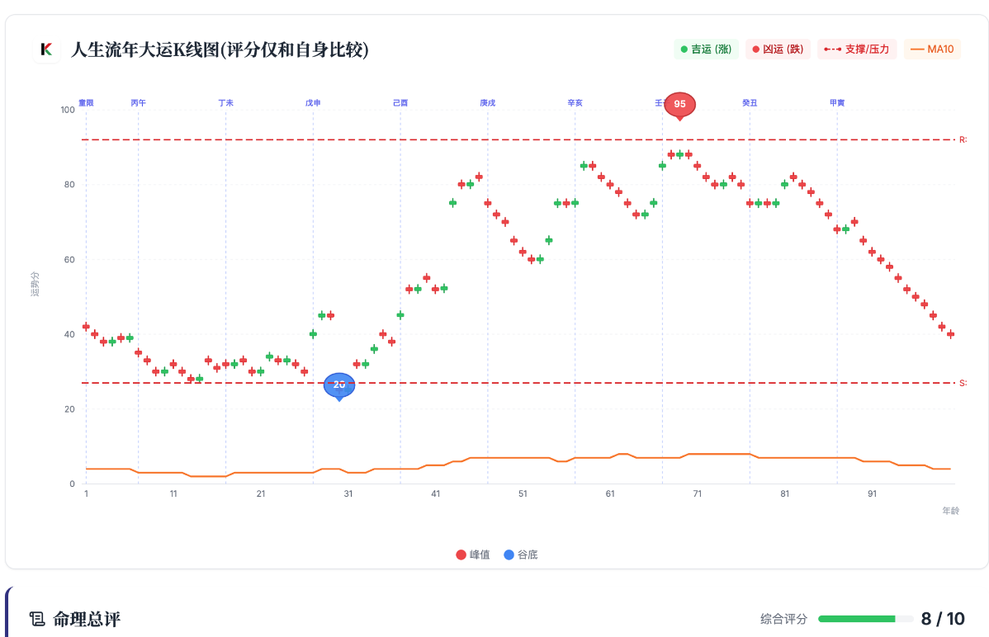989x637 pixels.
Task: Click the chart title text
Action: coord(220,50)
